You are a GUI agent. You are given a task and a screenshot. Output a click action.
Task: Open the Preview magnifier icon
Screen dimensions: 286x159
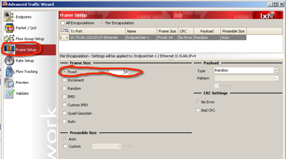[9, 82]
